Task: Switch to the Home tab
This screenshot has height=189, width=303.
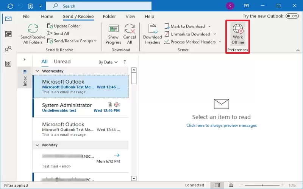Action: pos(47,16)
